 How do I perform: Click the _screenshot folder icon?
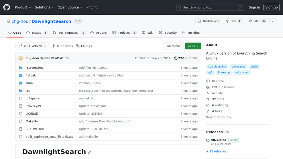coord(21,68)
